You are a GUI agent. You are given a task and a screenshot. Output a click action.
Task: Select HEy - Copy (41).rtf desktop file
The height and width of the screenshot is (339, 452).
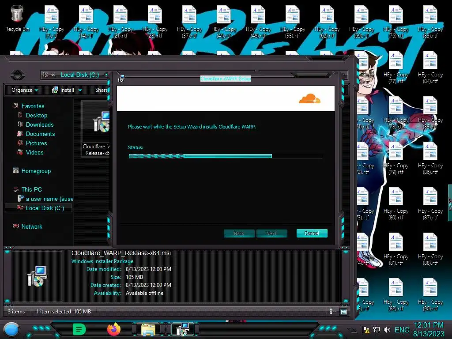pos(224,23)
